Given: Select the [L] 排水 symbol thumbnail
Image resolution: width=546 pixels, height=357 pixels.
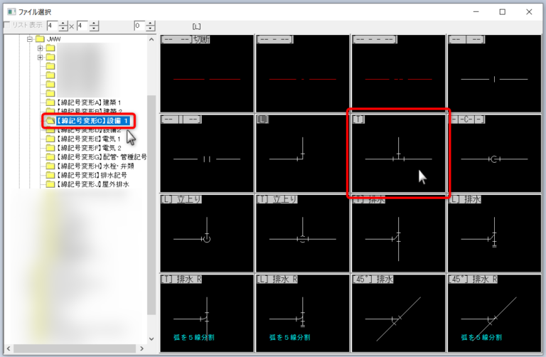Looking at the screenshot, I should [494, 233].
